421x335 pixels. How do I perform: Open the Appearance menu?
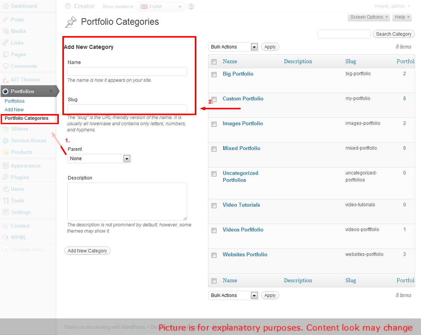tap(26, 166)
